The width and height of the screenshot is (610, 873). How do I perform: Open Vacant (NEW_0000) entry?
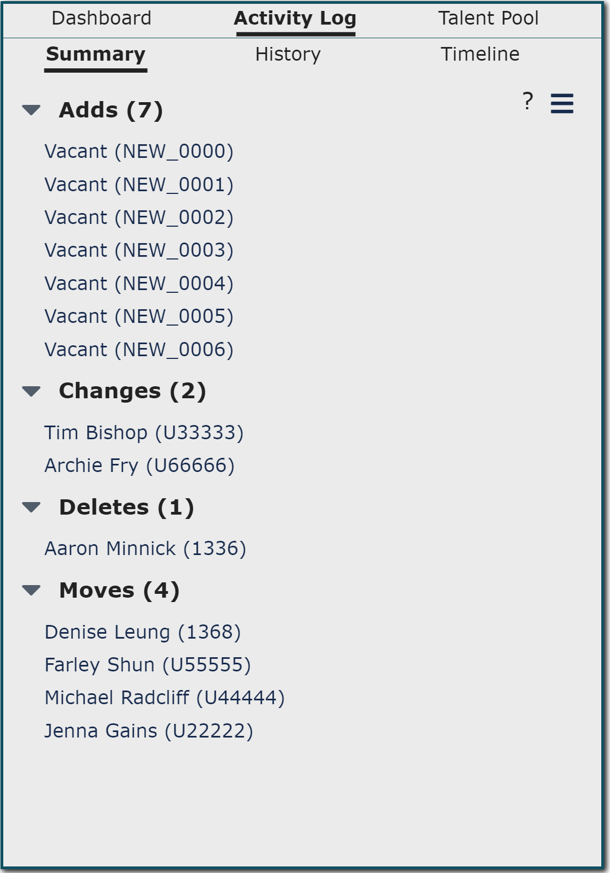pos(139,151)
